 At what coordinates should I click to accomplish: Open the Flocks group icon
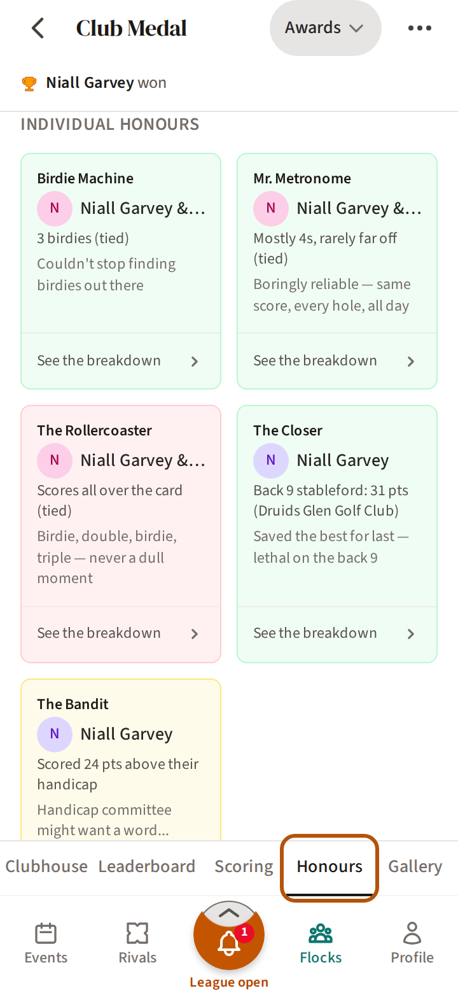coord(321,934)
